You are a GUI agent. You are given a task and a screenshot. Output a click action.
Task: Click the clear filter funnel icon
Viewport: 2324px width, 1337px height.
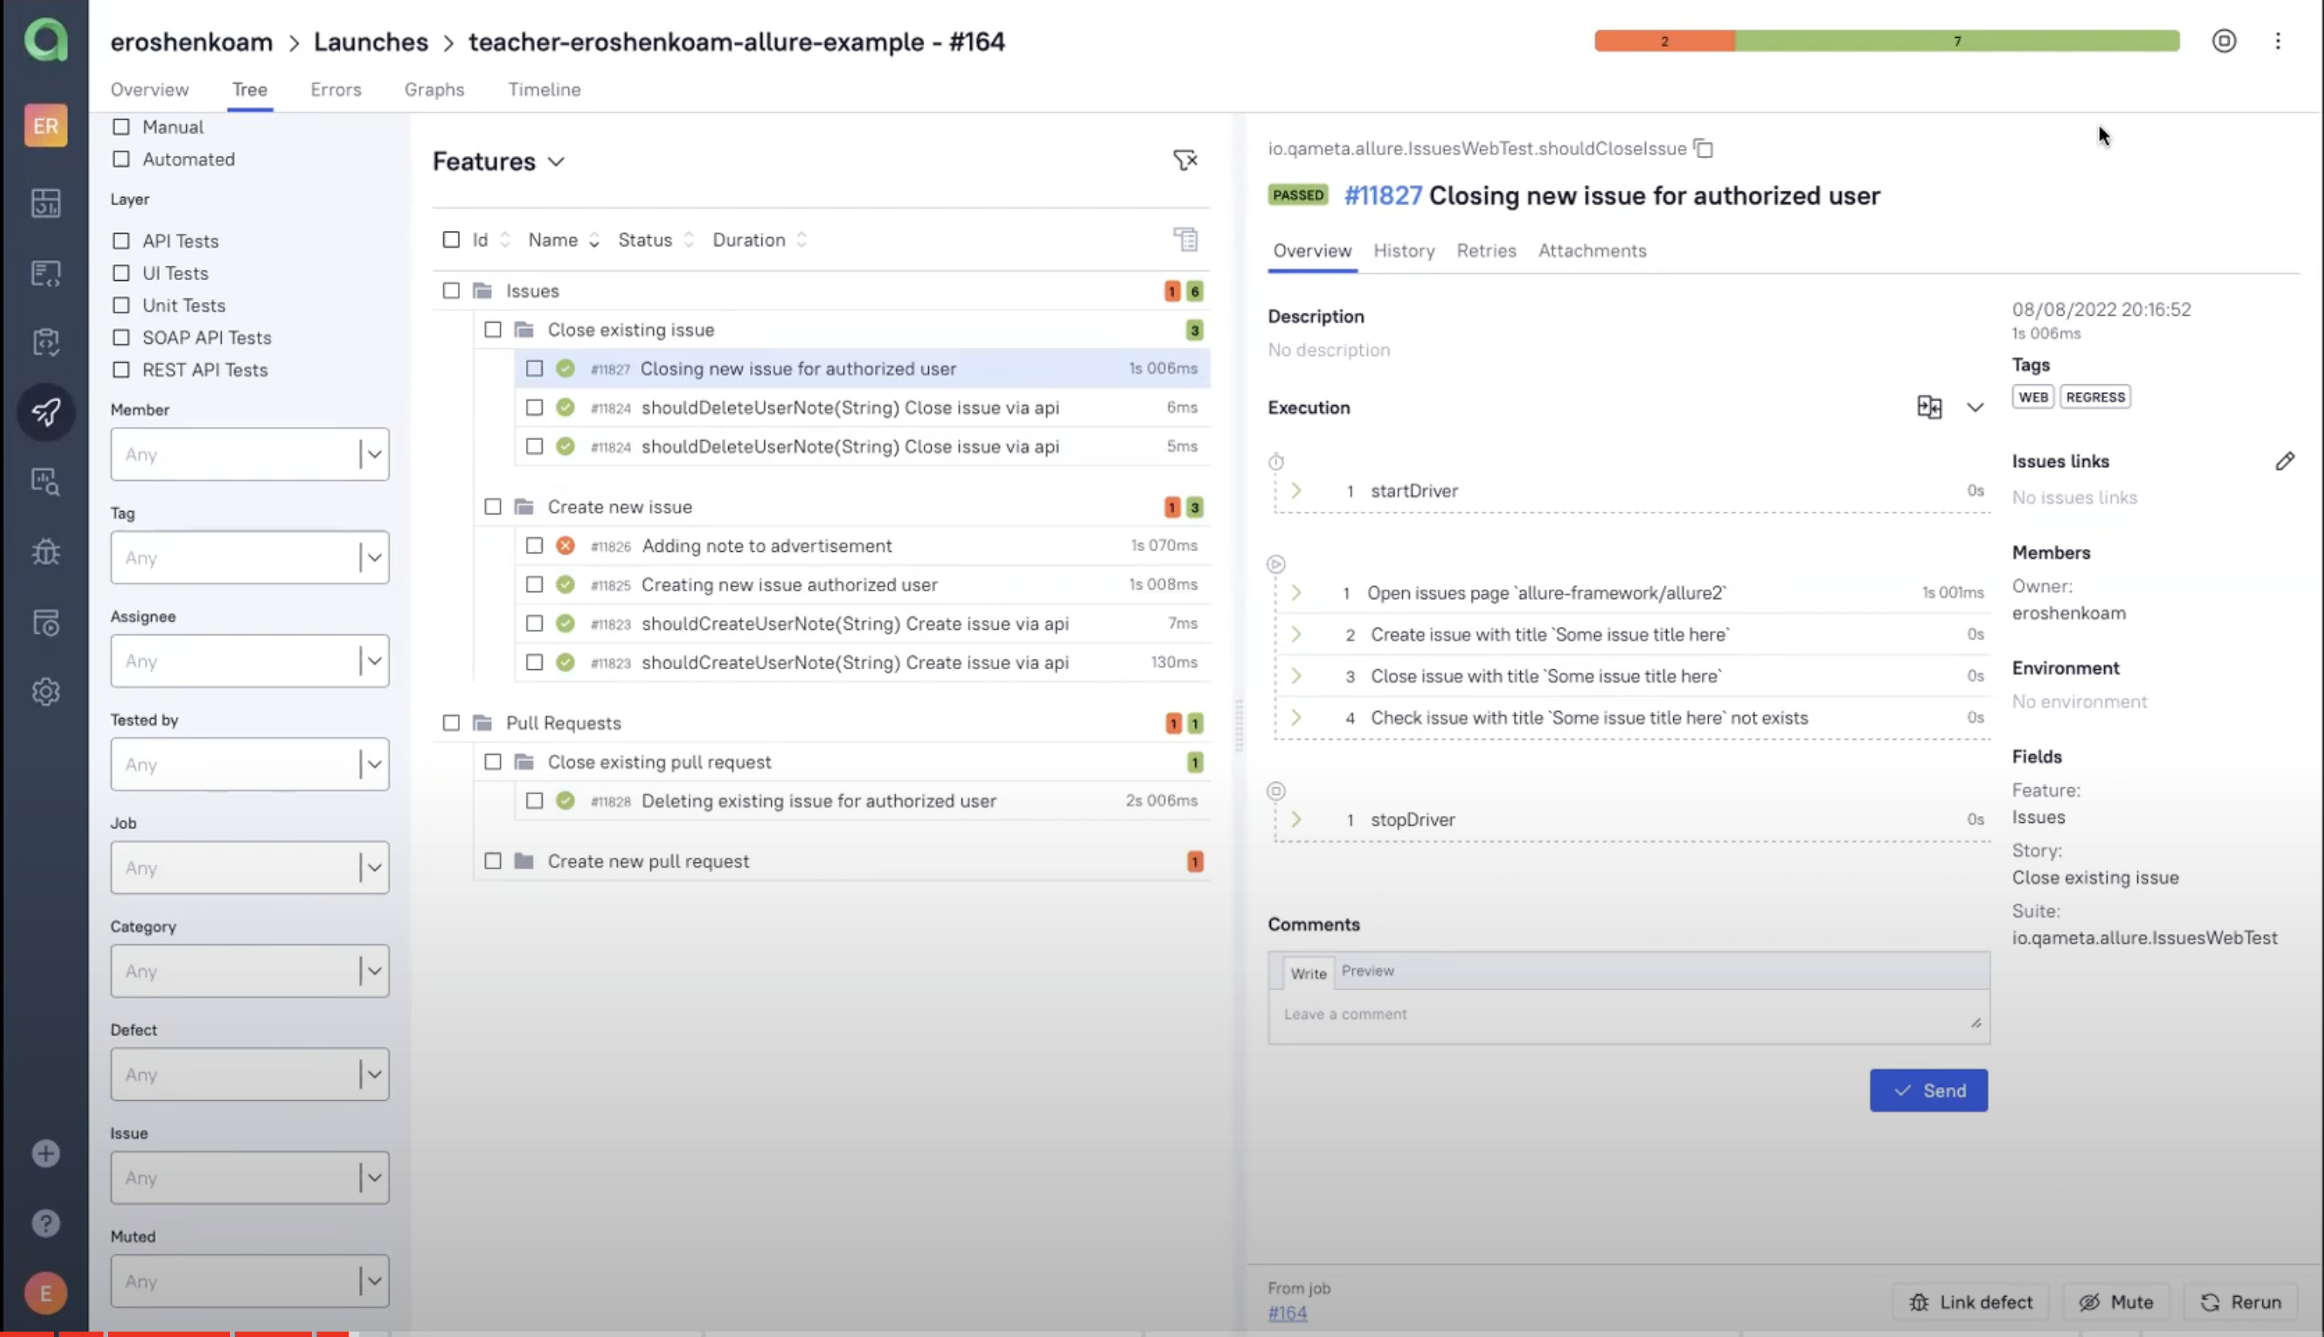pos(1184,161)
